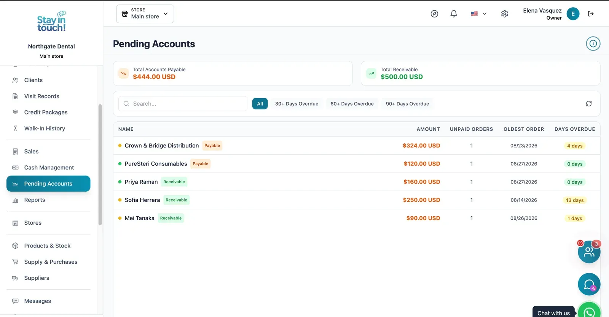The height and width of the screenshot is (317, 609).
Task: Go to Clients in sidebar
Action: [48, 80]
